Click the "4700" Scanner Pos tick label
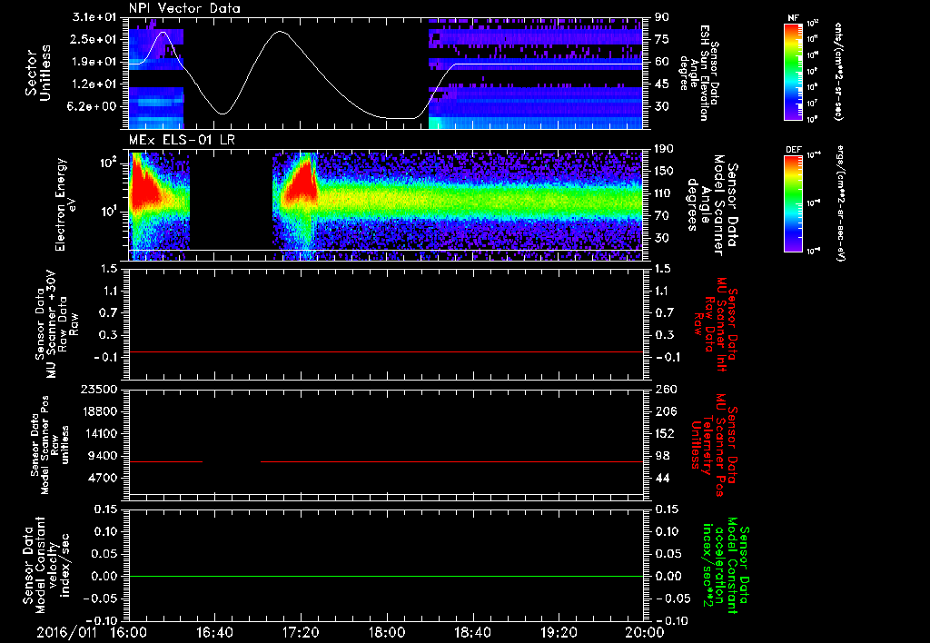 (104, 478)
